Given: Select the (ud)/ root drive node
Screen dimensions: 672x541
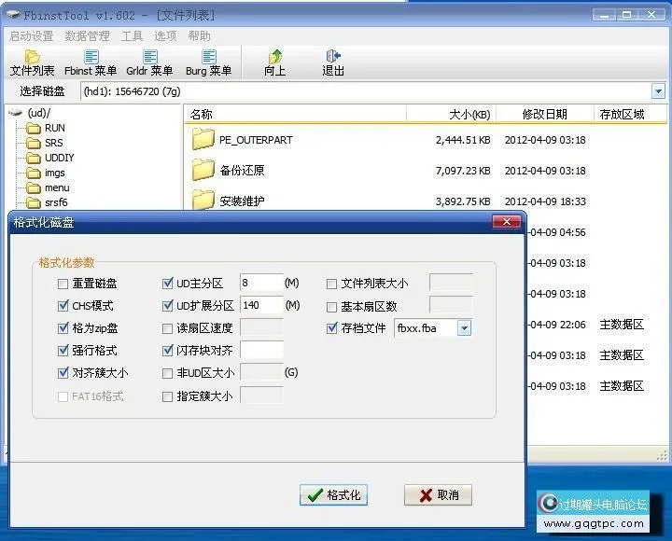Looking at the screenshot, I should [x=30, y=113].
